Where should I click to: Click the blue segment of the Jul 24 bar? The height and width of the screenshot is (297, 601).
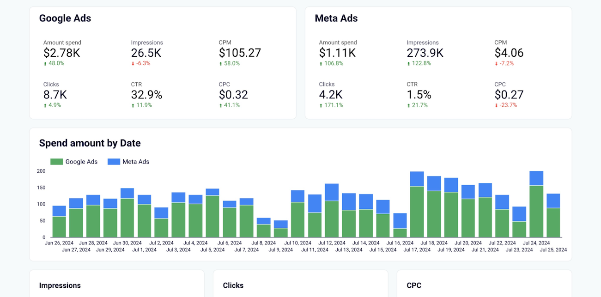tap(536, 178)
